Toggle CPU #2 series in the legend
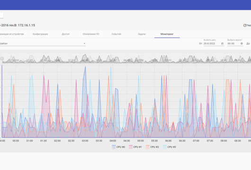 [x=152, y=147]
